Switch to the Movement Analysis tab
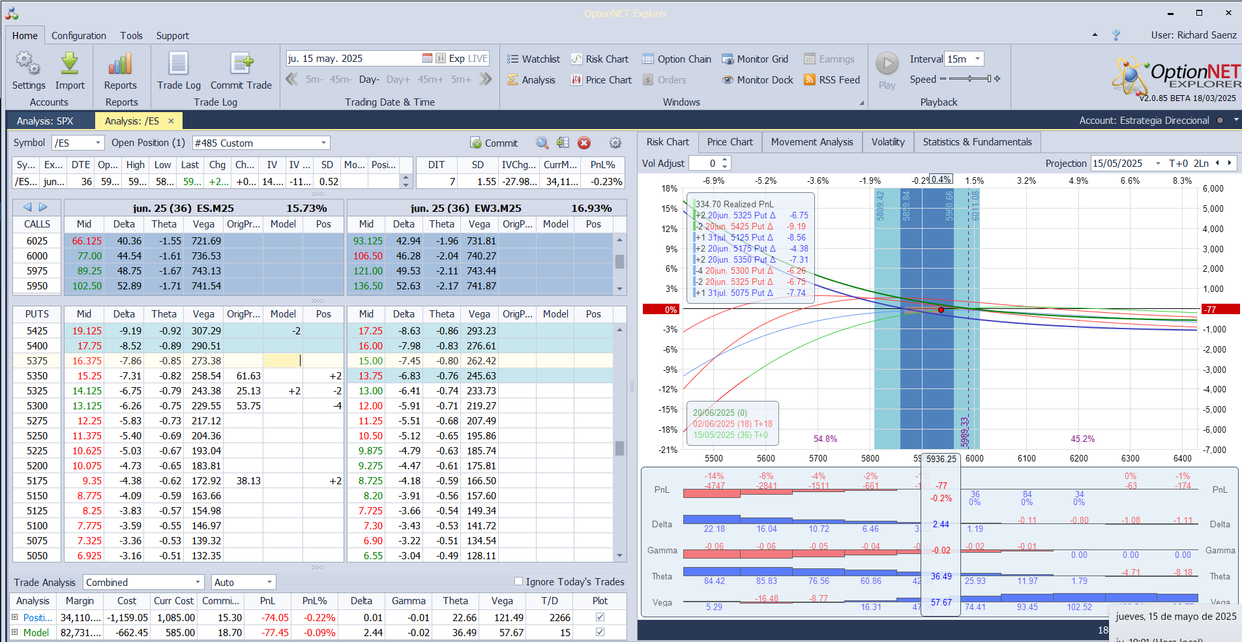The image size is (1242, 642). pos(812,142)
